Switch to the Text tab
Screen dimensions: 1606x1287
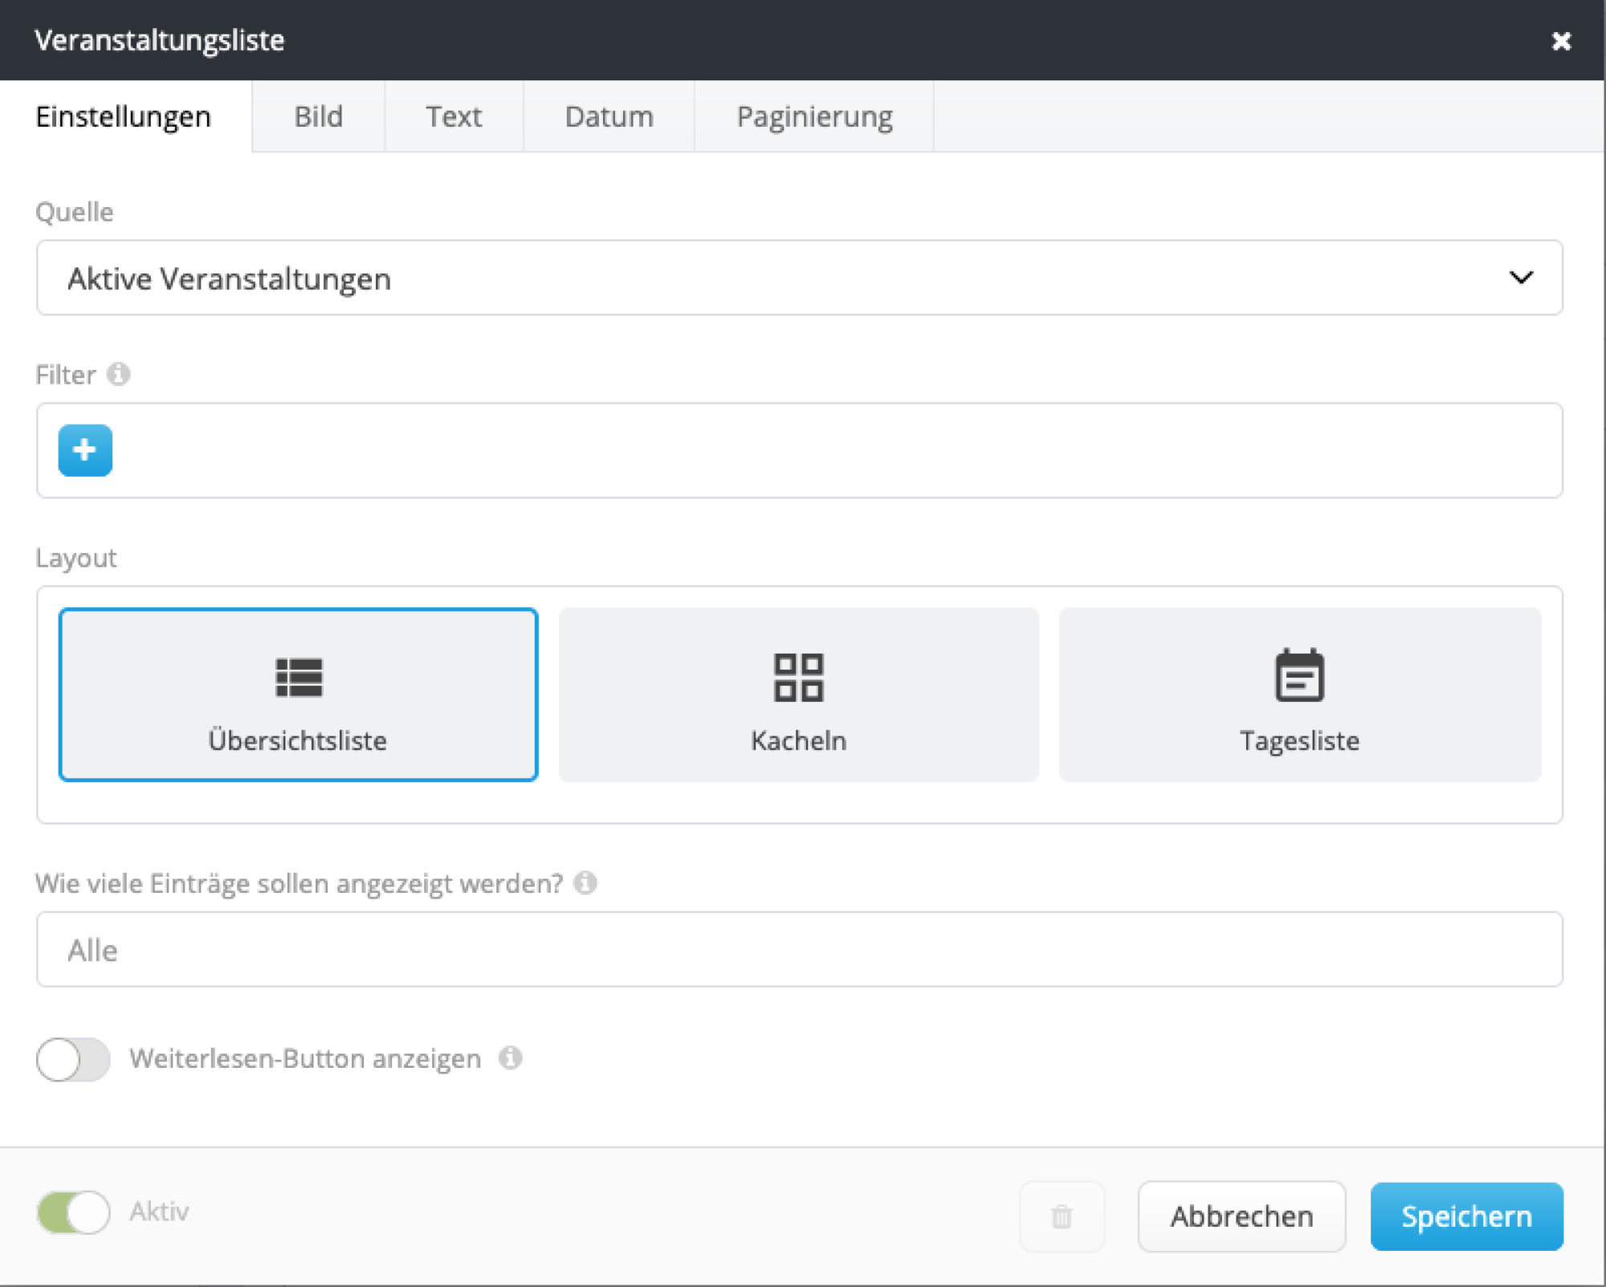point(454,117)
